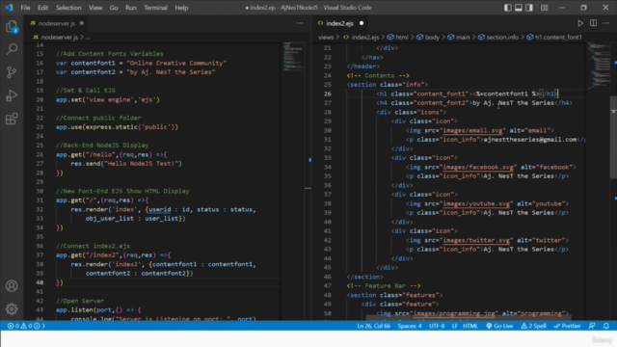The height and width of the screenshot is (347, 617).
Task: Click the unsaved dot on index2.ejs tab
Action: (362, 23)
